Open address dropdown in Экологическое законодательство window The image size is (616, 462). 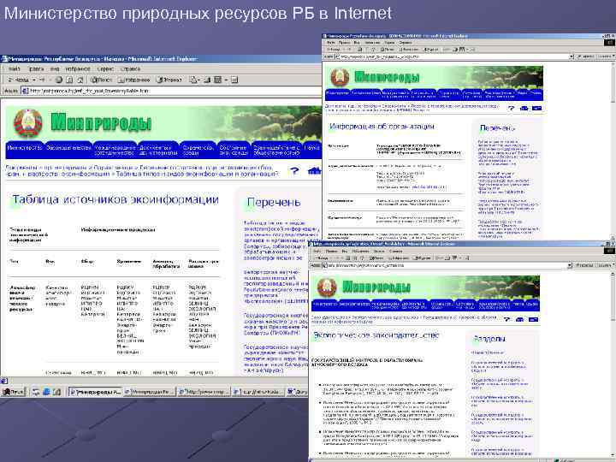coord(570,265)
